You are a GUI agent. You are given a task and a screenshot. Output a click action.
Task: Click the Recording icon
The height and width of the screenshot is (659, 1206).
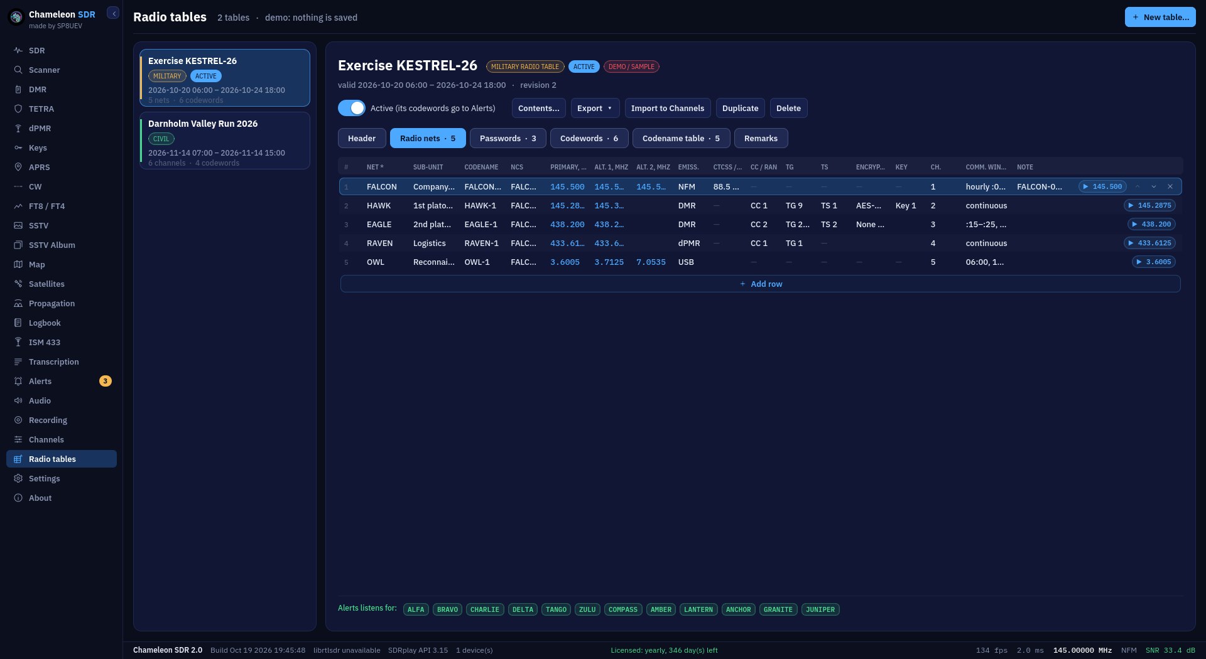(18, 420)
